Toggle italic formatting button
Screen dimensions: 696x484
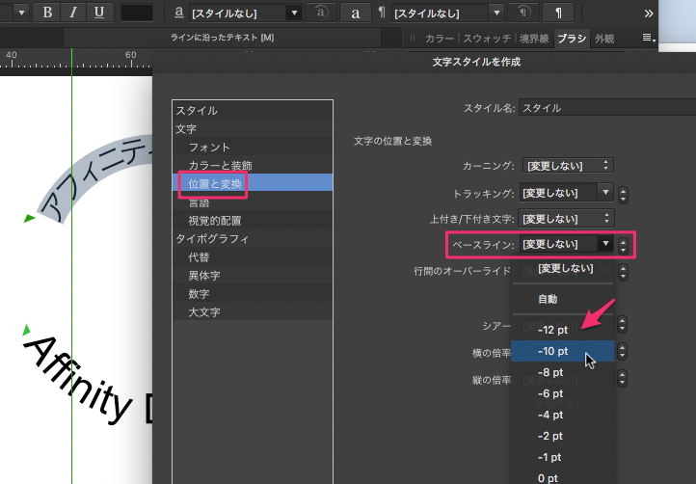point(73,13)
